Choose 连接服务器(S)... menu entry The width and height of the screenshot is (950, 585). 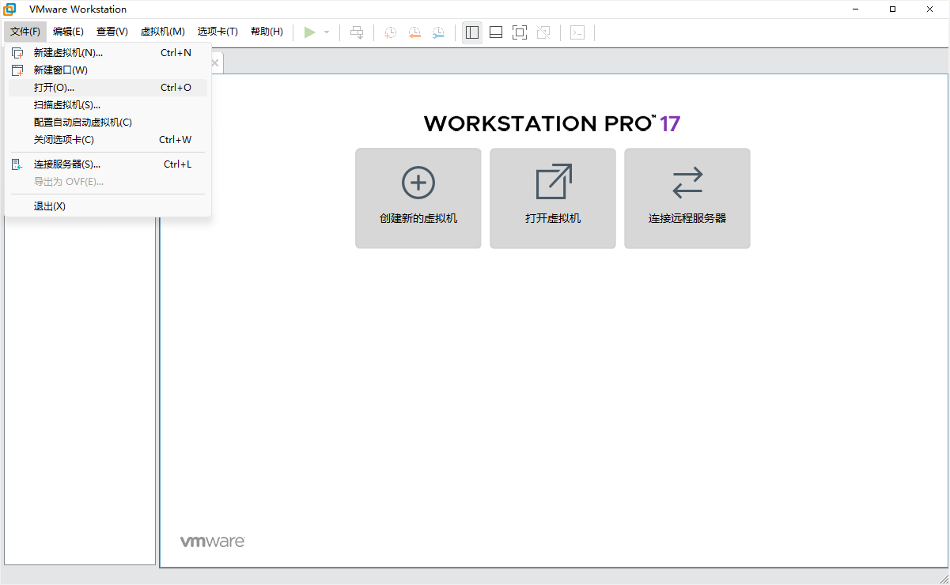(108, 164)
